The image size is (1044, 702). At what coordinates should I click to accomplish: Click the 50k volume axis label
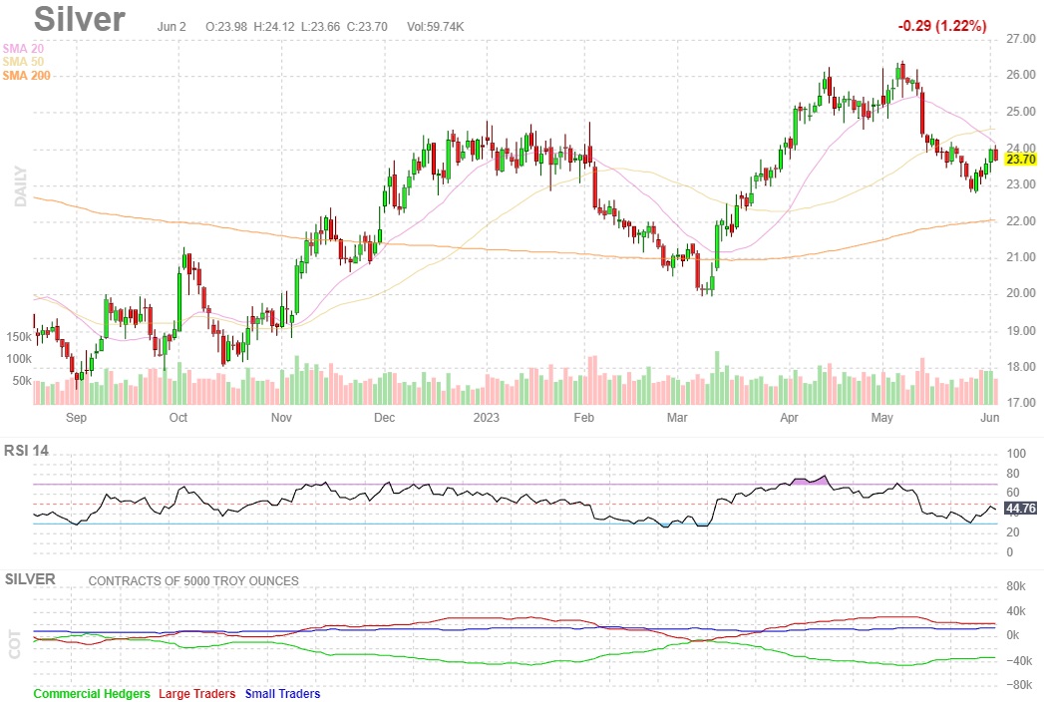pyautogui.click(x=22, y=381)
